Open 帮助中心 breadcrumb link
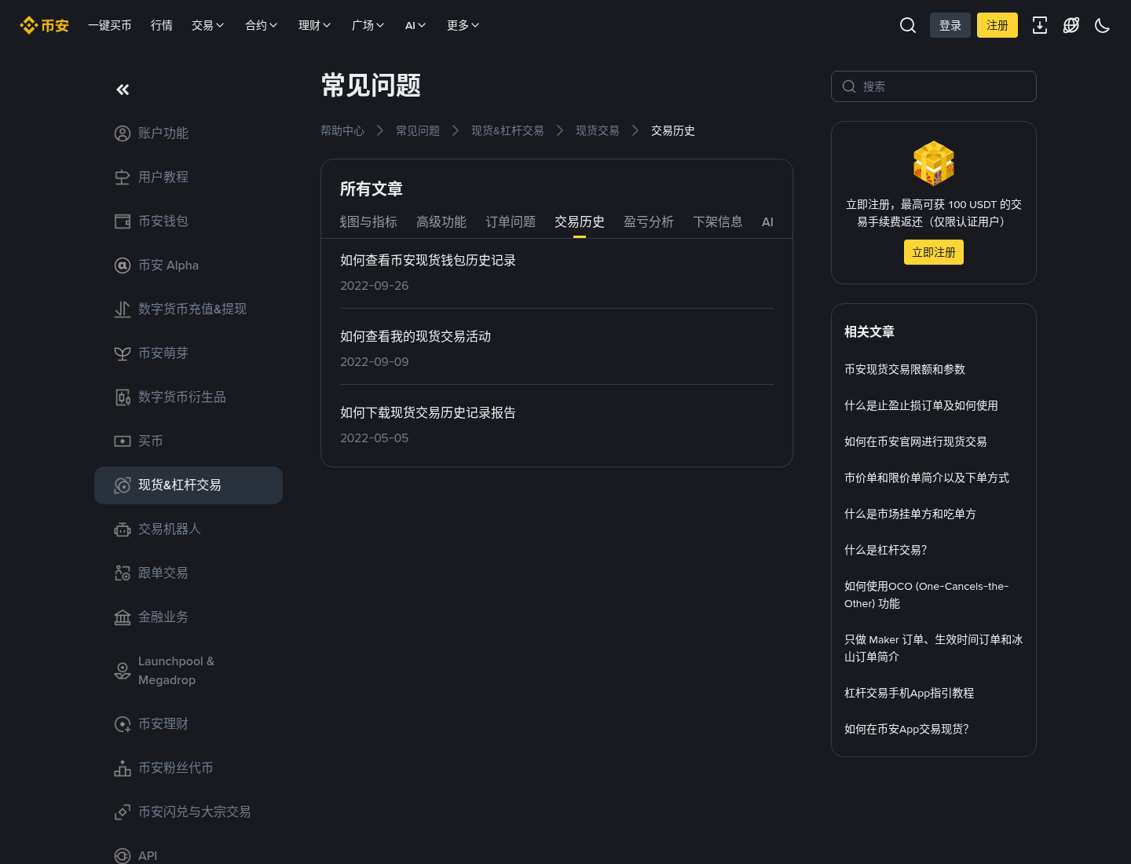Viewport: 1131px width, 864px height. (342, 130)
